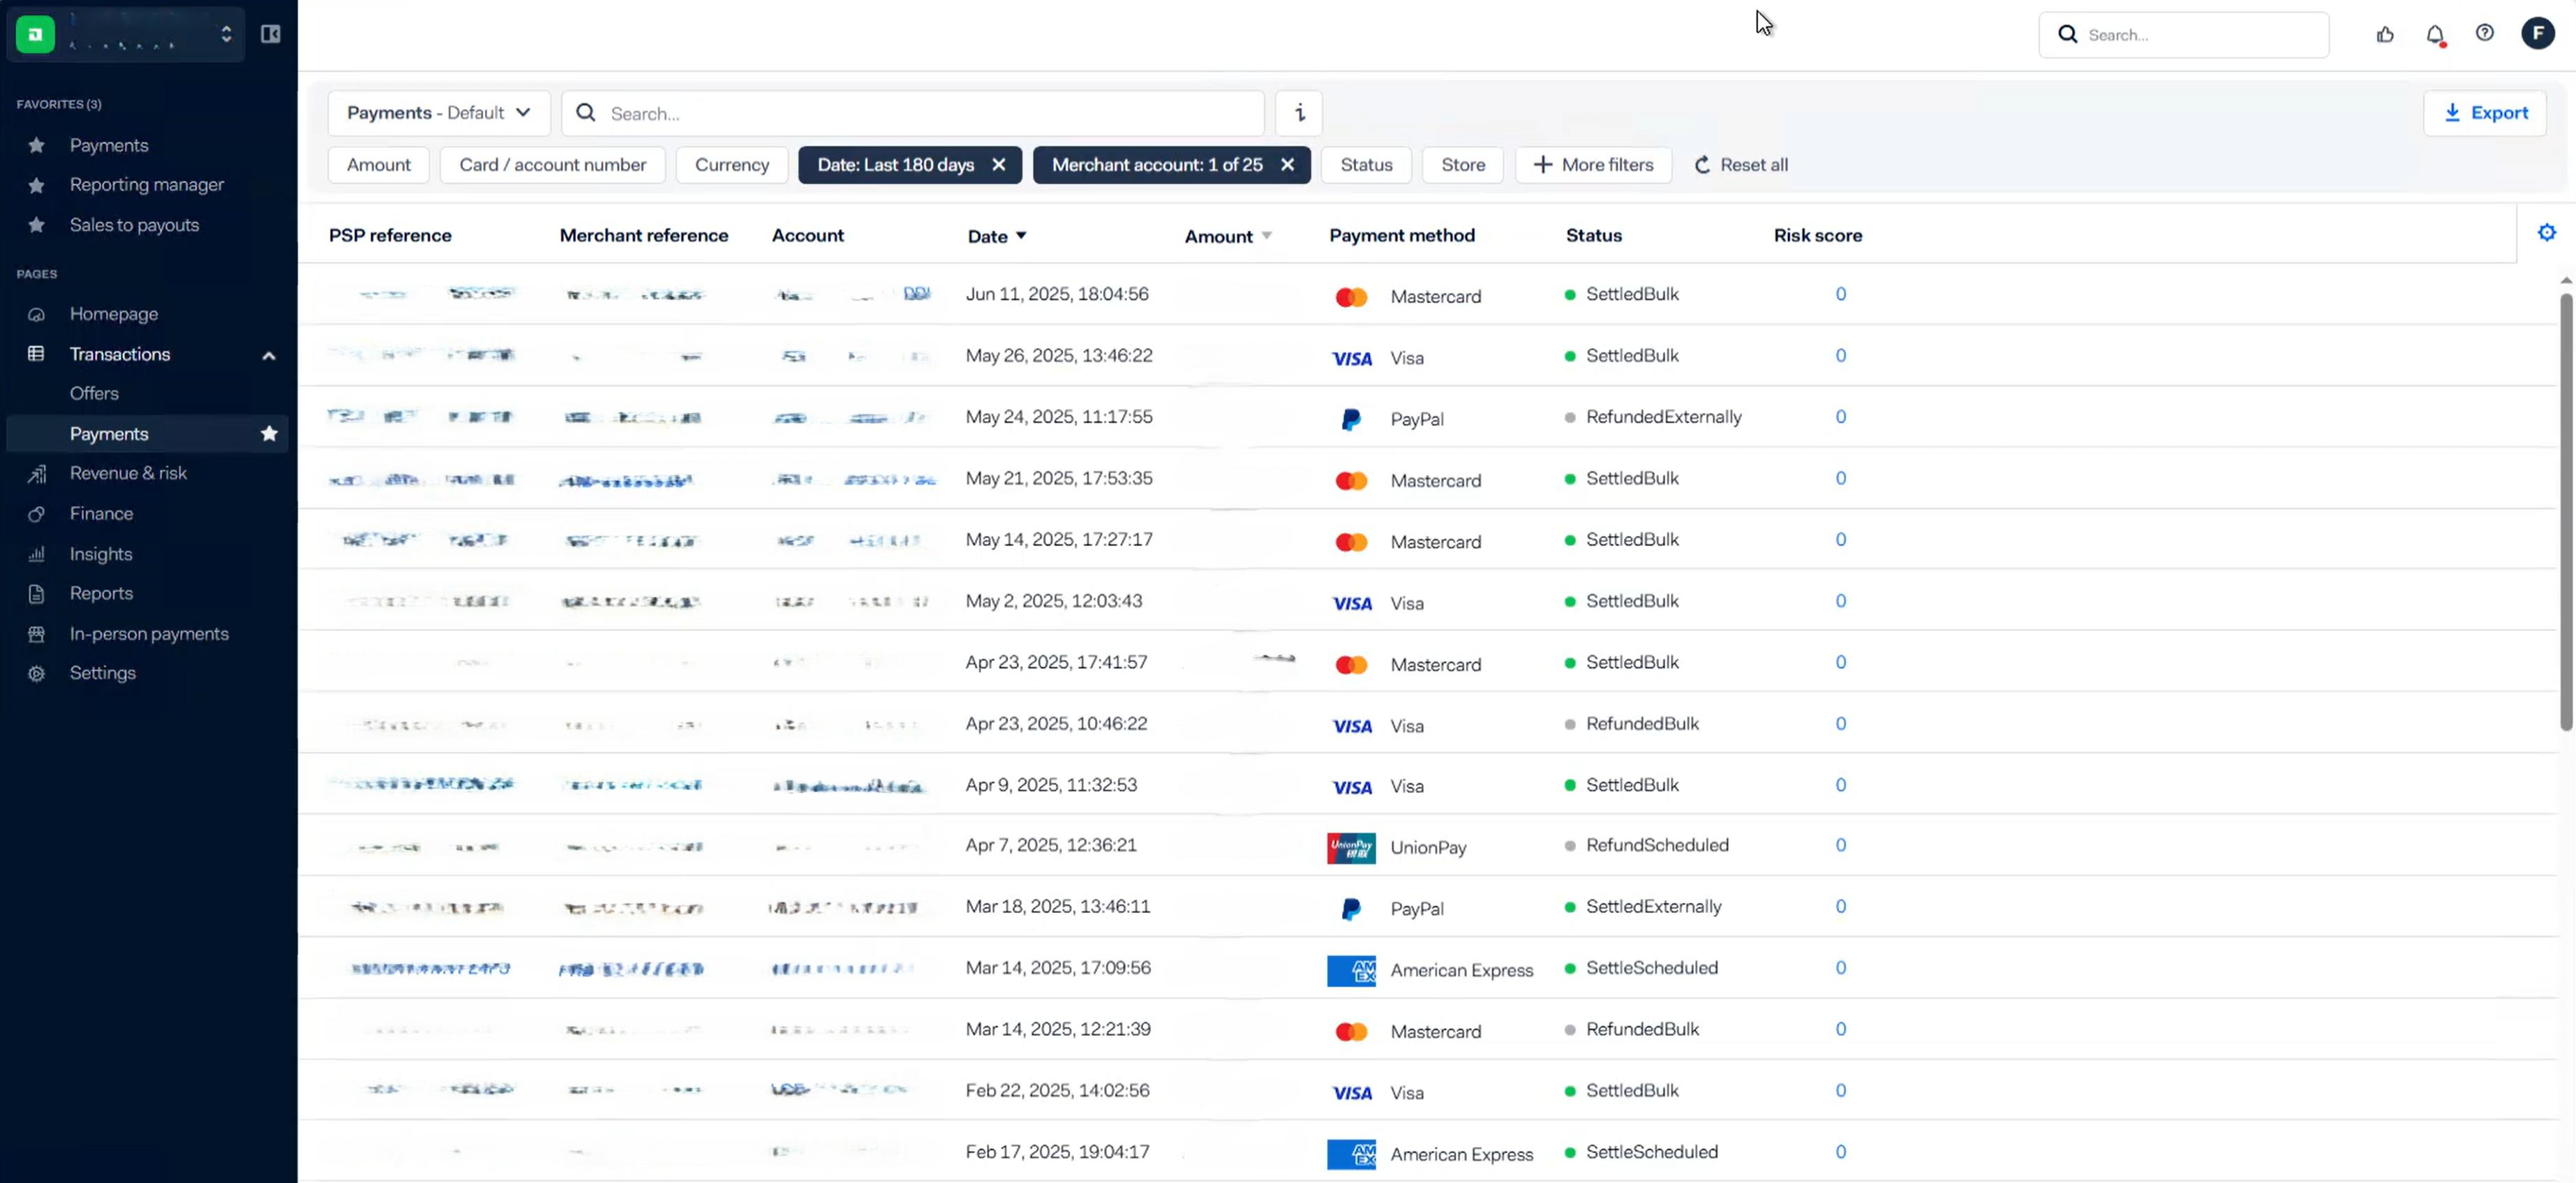The image size is (2576, 1183).
Task: Click Reset all filters
Action: [x=1741, y=165]
